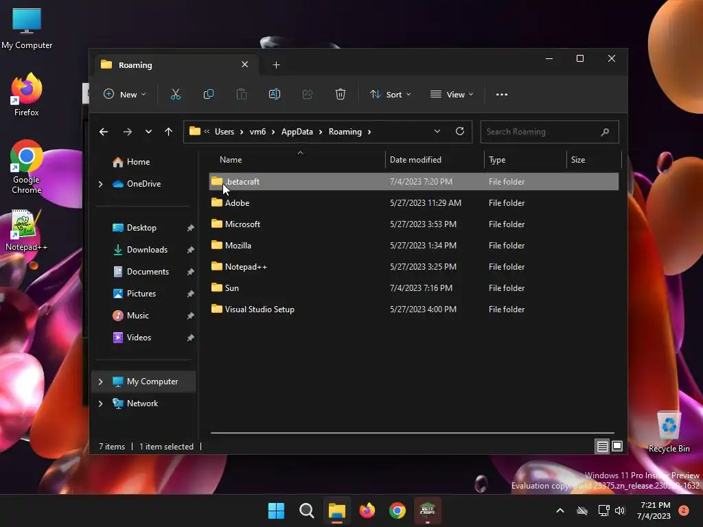Select the .betacraft folder
This screenshot has width=703, height=527.
click(414, 181)
